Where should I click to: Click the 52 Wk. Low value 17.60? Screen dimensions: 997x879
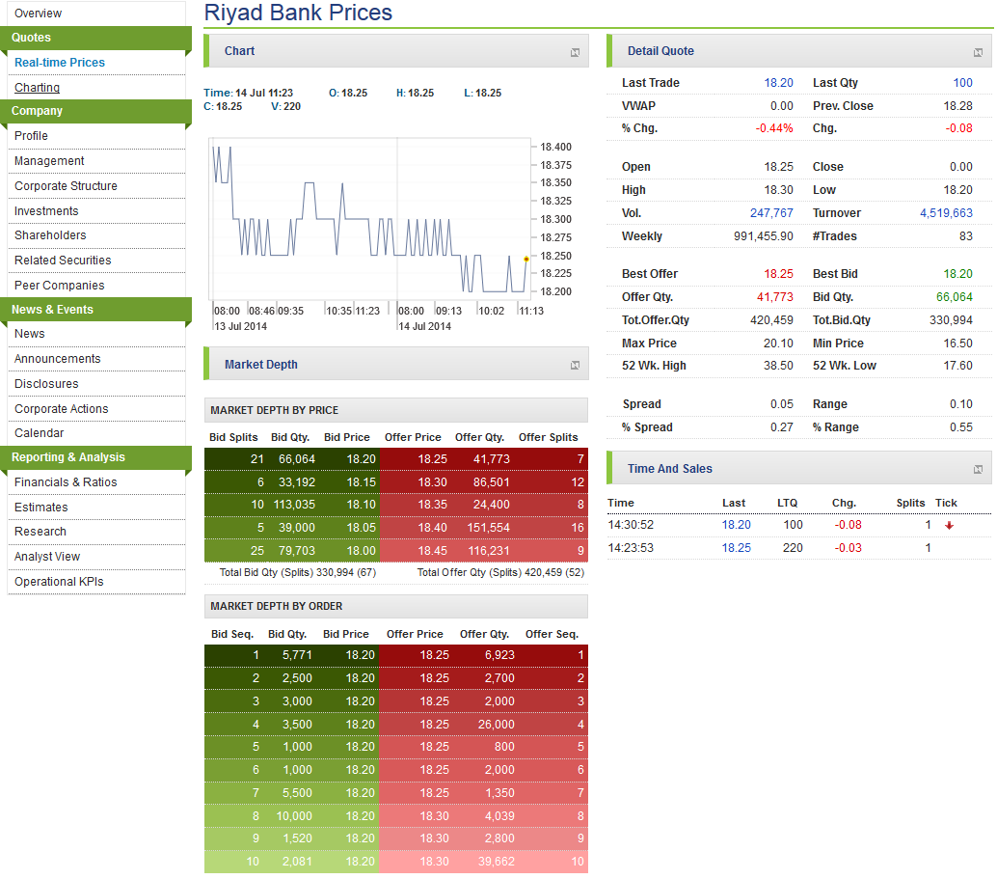pyautogui.click(x=957, y=366)
